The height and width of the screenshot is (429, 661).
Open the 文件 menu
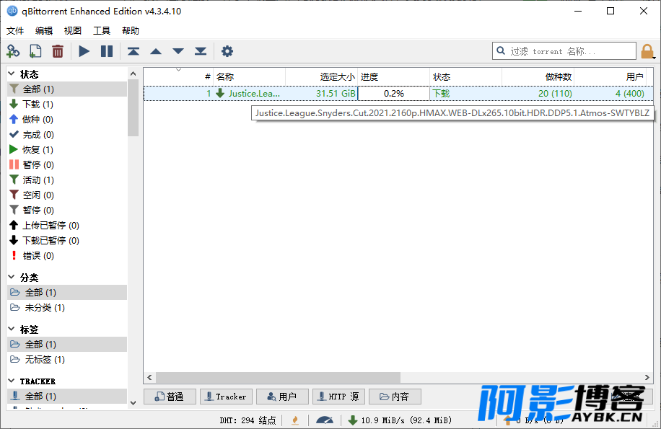click(15, 31)
